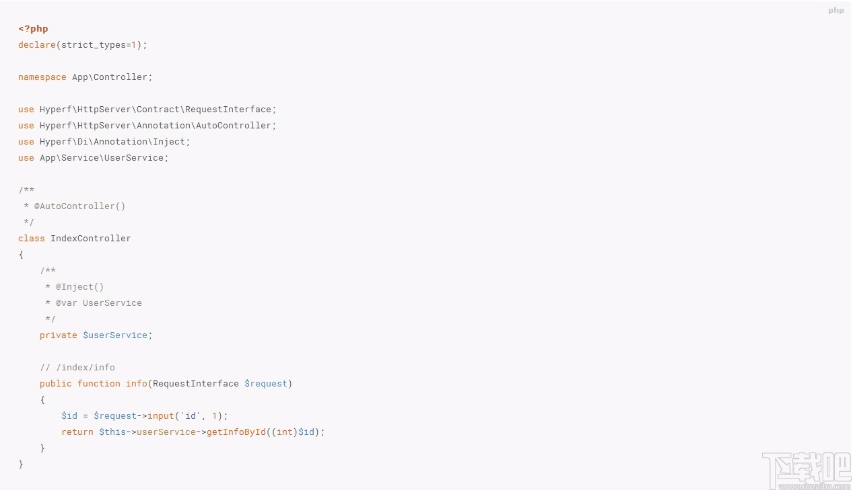
Task: Click the IndexController class name
Action: tap(91, 239)
